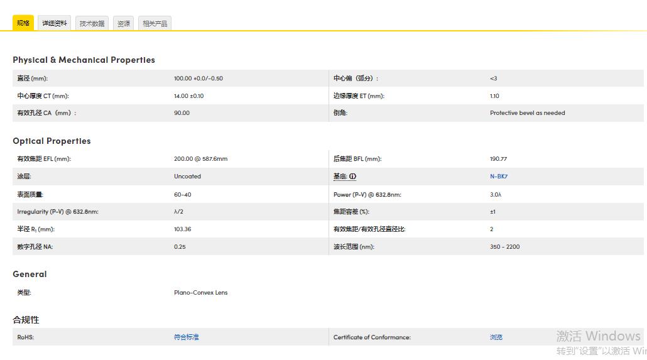The width and height of the screenshot is (647, 360).
Task: Switch to the 详细资料 tab
Action: pyautogui.click(x=55, y=23)
